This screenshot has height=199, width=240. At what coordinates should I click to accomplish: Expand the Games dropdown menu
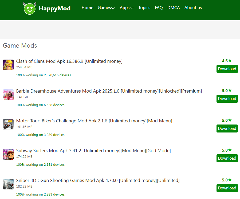tap(106, 8)
